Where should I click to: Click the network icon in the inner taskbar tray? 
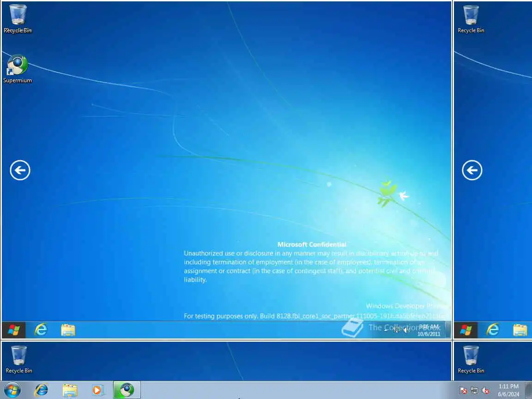click(396, 330)
